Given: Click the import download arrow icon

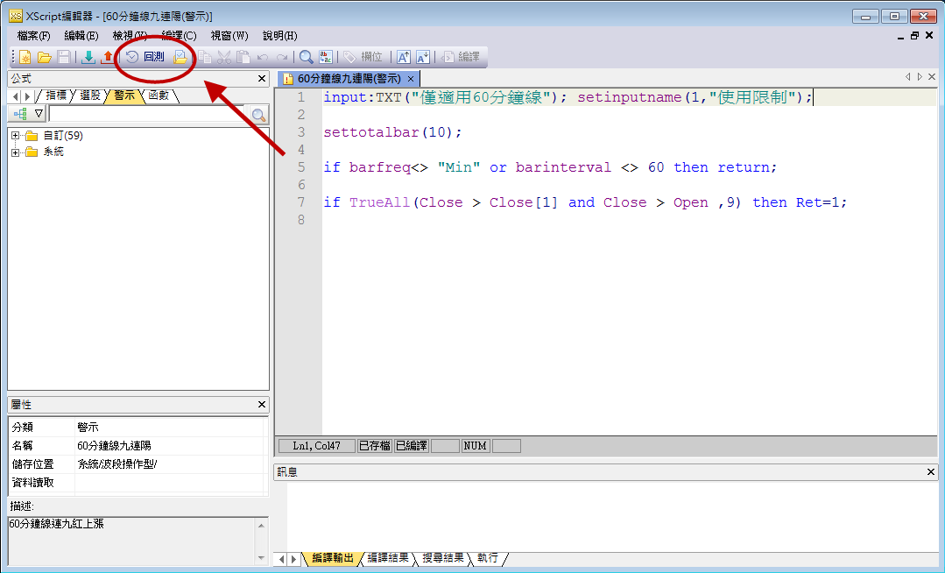Looking at the screenshot, I should [88, 57].
